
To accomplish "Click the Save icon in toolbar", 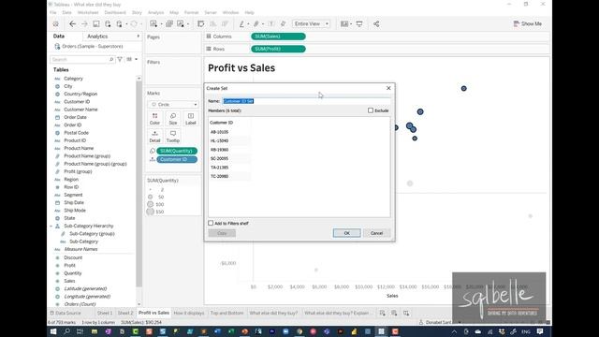I will pyautogui.click(x=95, y=23).
